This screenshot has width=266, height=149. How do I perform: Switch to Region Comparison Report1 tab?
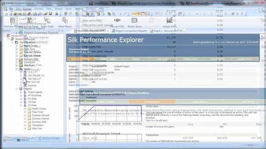click(129, 31)
